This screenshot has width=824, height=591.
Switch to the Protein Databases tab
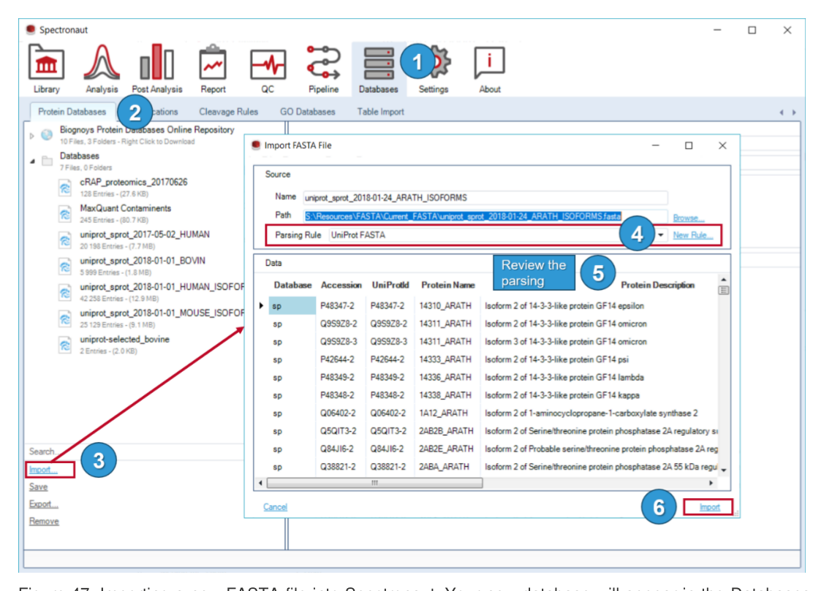[72, 112]
